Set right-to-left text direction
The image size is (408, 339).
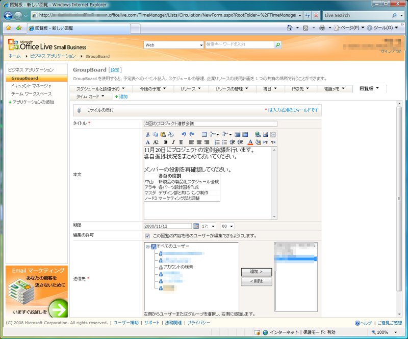[273, 142]
